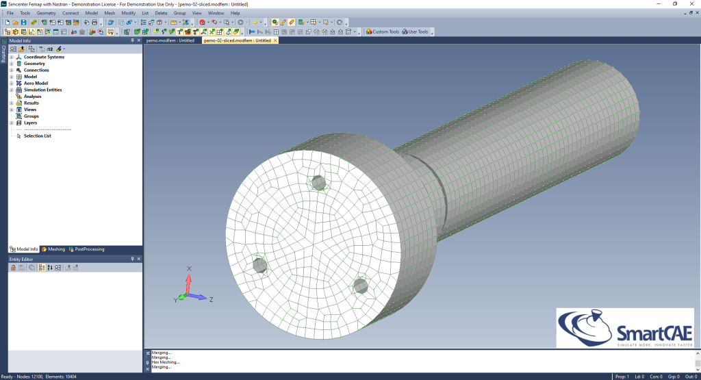The image size is (701, 380).
Task: Click the yellow chain-link icon in the top toolbar
Action: tap(34, 23)
